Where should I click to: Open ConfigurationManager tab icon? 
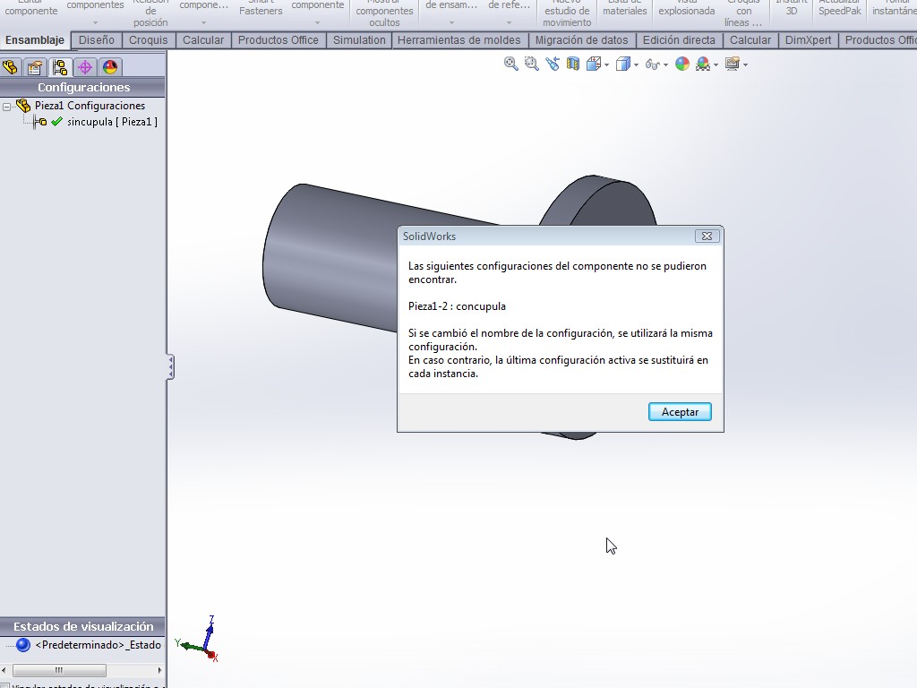60,67
